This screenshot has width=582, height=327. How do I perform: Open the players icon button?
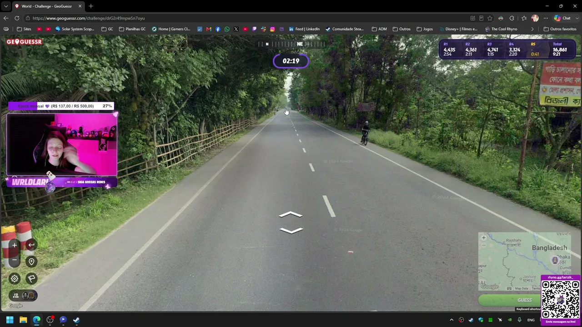23,295
